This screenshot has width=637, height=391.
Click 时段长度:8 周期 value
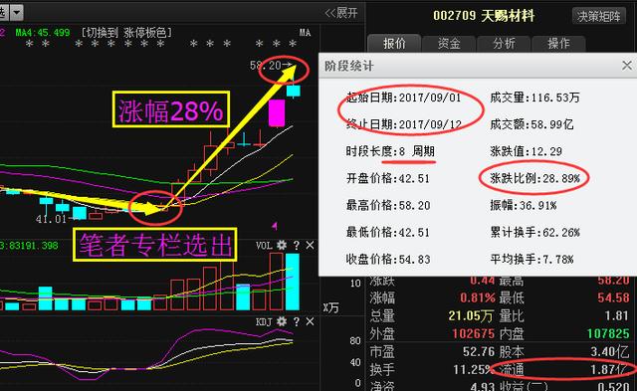point(390,151)
